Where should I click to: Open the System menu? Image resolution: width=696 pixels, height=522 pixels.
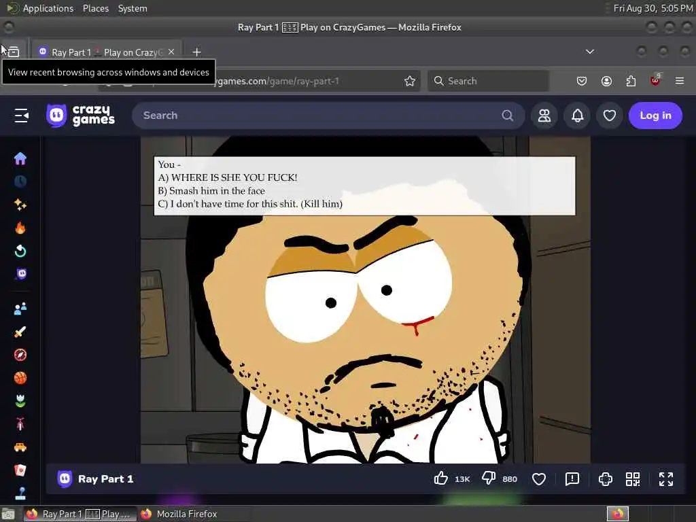pyautogui.click(x=133, y=8)
